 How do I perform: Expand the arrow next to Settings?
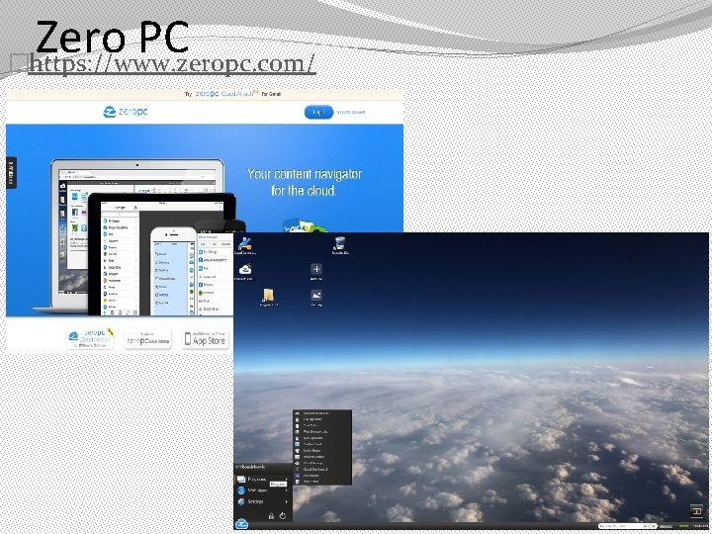point(287,501)
